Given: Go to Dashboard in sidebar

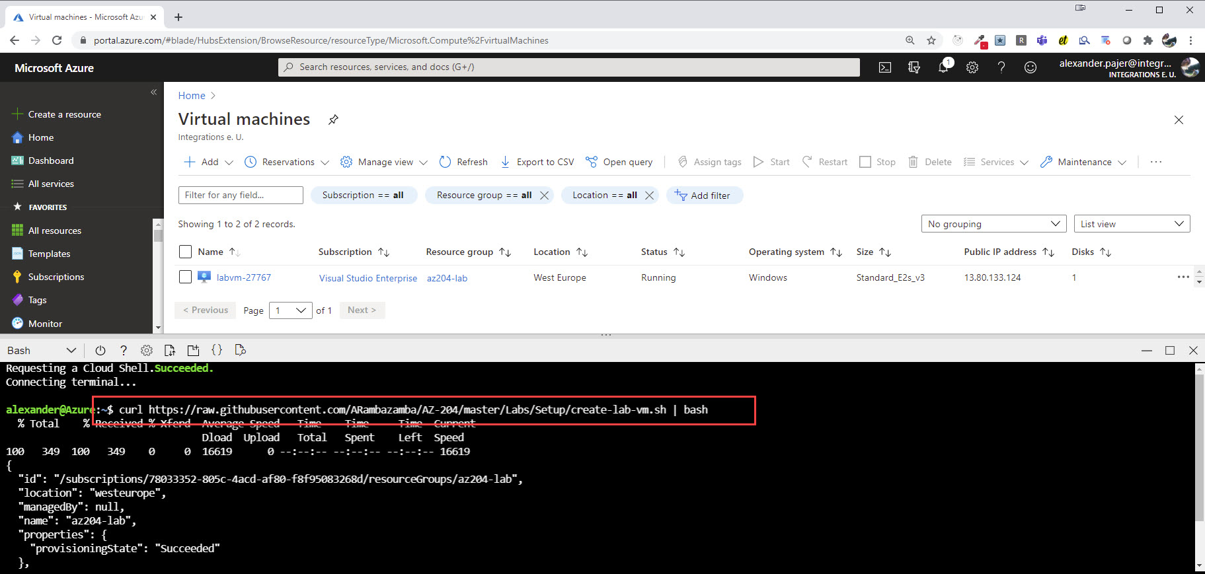Looking at the screenshot, I should [51, 161].
